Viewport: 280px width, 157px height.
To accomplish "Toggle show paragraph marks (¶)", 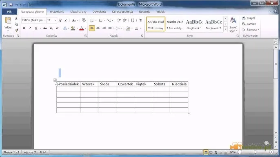I will tap(140, 20).
